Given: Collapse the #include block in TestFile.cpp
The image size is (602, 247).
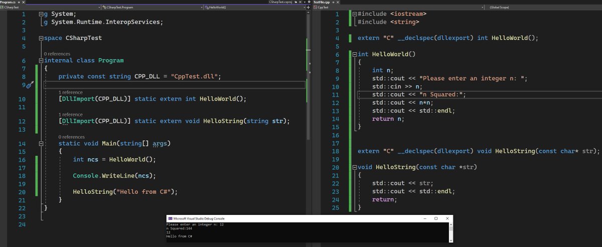Looking at the screenshot, I should [x=355, y=14].
